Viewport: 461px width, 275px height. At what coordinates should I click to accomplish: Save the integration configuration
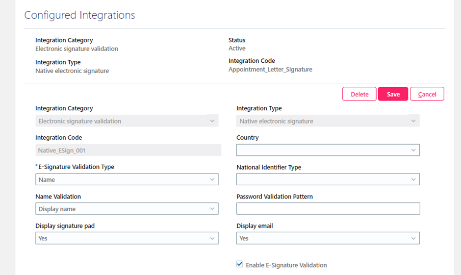(x=393, y=94)
